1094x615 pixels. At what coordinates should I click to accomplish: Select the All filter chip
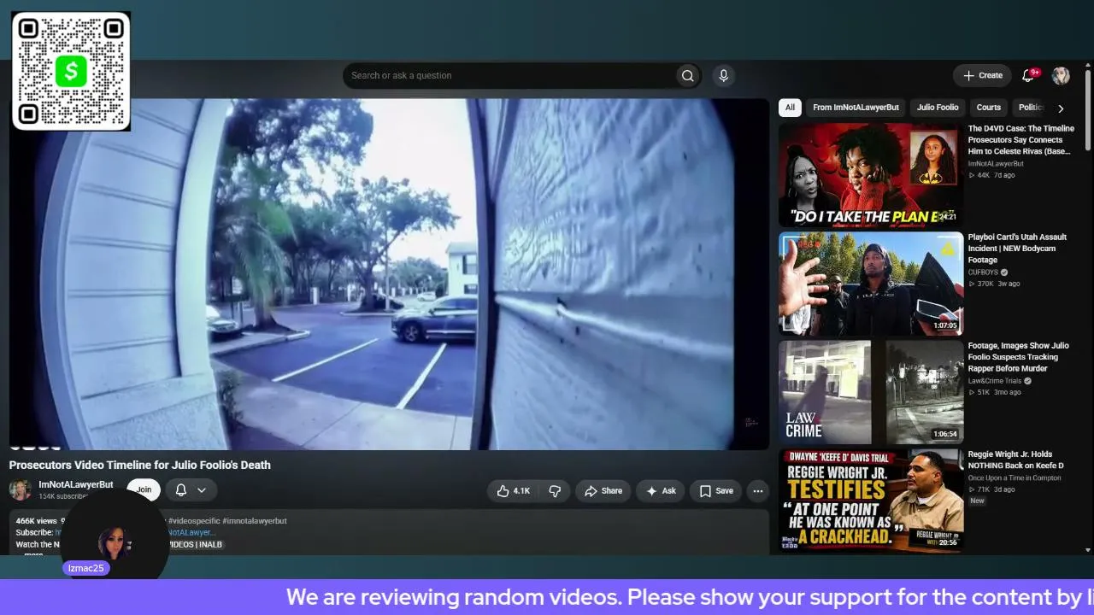click(790, 108)
